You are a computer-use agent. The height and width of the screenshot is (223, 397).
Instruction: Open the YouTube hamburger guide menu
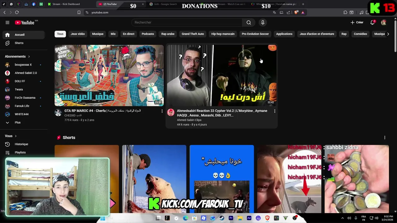(7, 22)
